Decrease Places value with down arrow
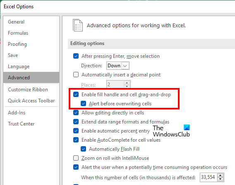This screenshot has width=235, height=185. [x=127, y=86]
